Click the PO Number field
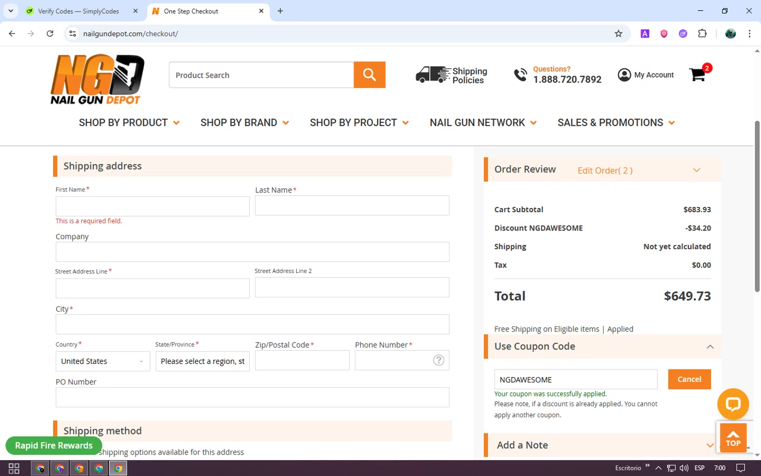 pyautogui.click(x=253, y=397)
